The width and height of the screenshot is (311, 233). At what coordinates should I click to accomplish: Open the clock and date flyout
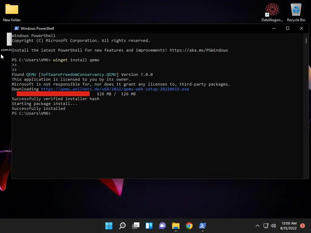pyautogui.click(x=289, y=226)
